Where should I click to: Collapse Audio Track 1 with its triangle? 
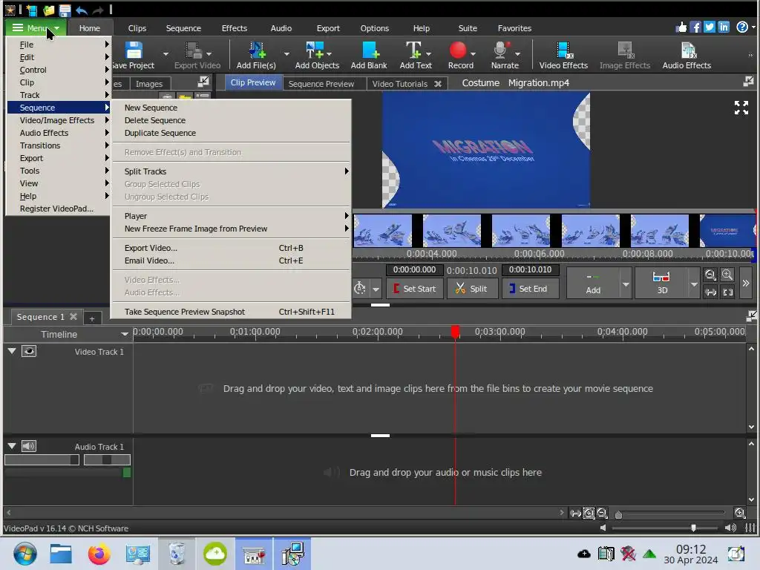click(x=12, y=446)
